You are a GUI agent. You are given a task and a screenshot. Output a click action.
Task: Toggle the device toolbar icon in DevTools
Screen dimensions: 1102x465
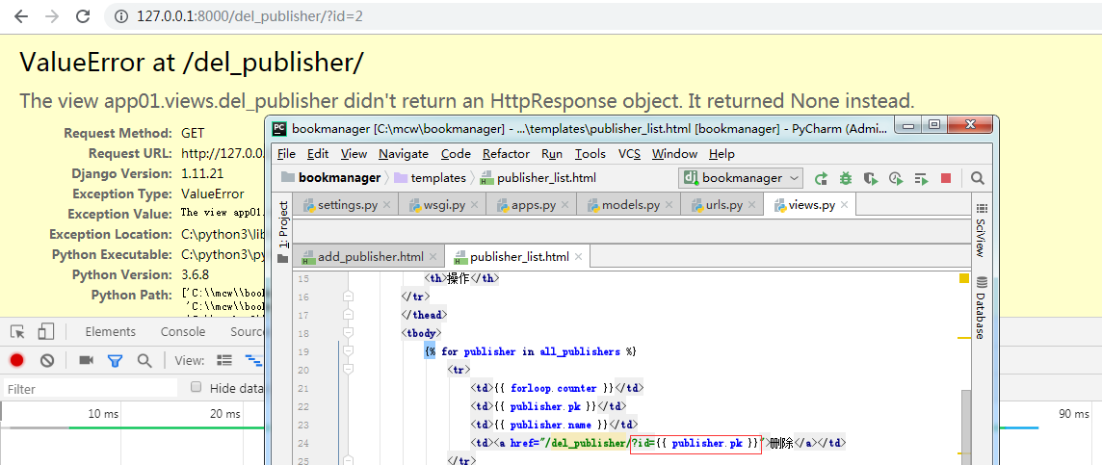[x=46, y=331]
